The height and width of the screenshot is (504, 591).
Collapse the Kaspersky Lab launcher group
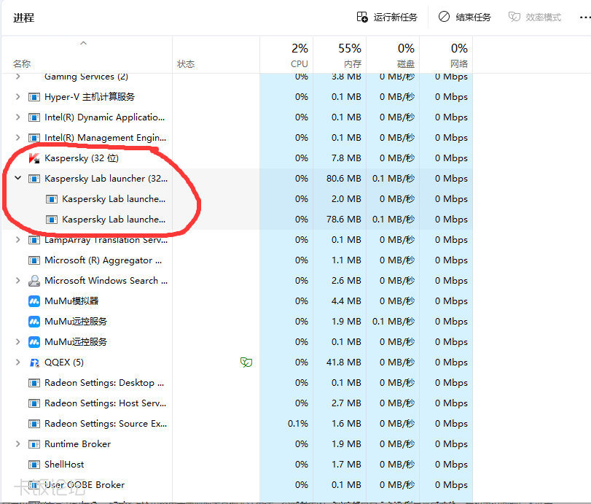pyautogui.click(x=17, y=178)
